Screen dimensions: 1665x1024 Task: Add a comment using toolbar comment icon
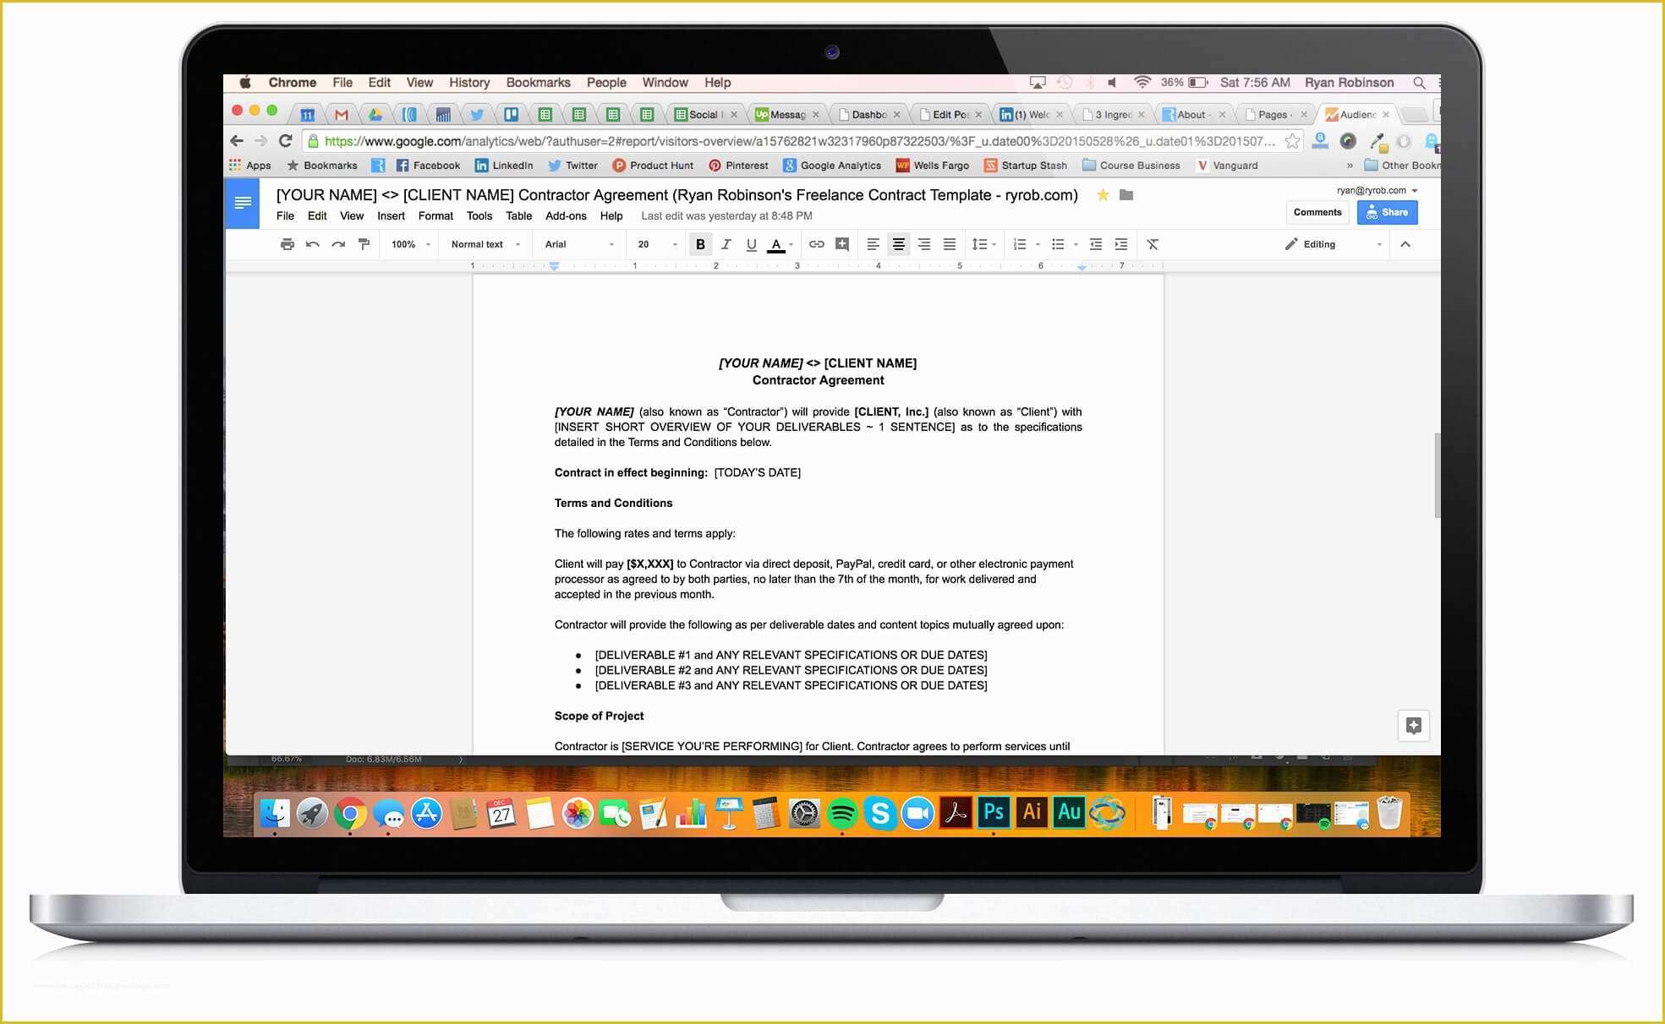pos(842,244)
